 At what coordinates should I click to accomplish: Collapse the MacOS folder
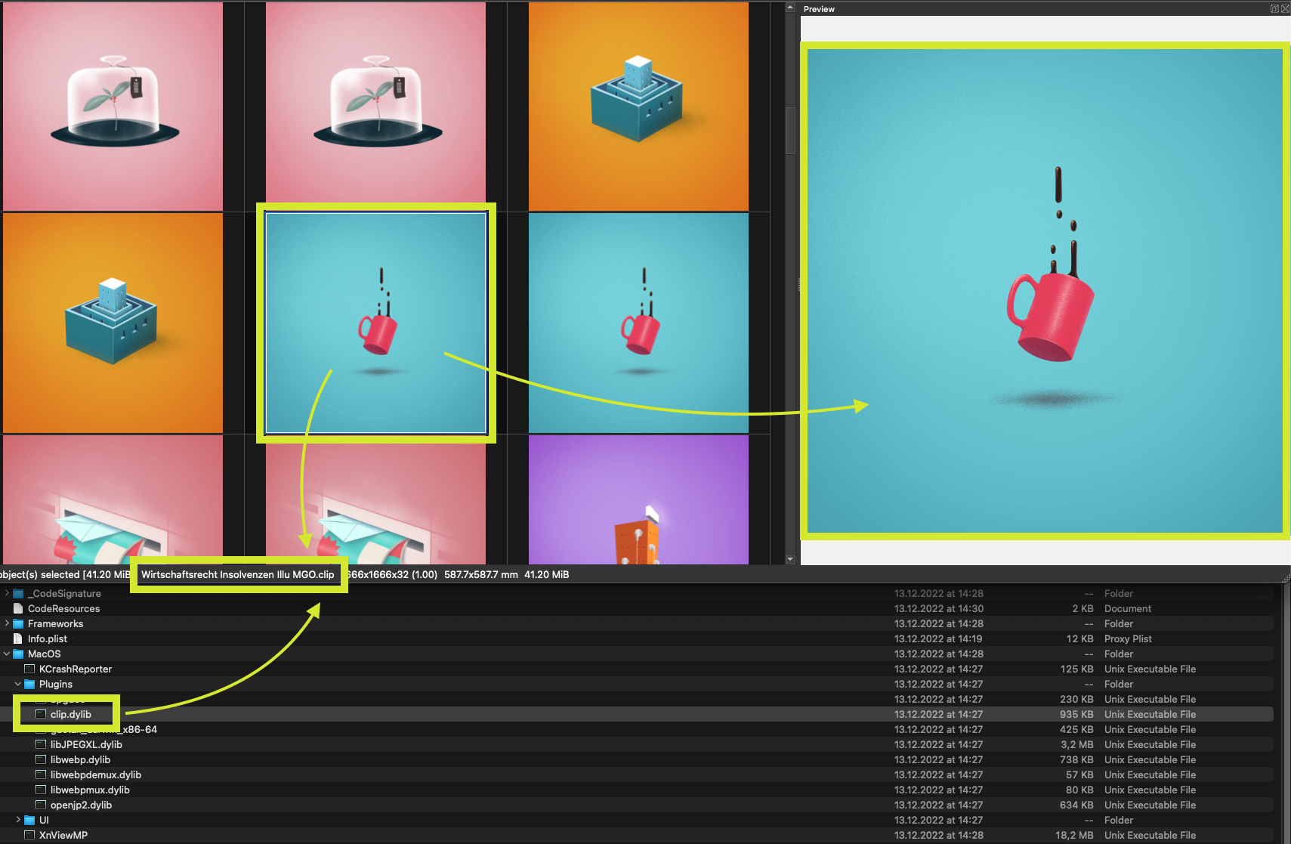tap(7, 654)
